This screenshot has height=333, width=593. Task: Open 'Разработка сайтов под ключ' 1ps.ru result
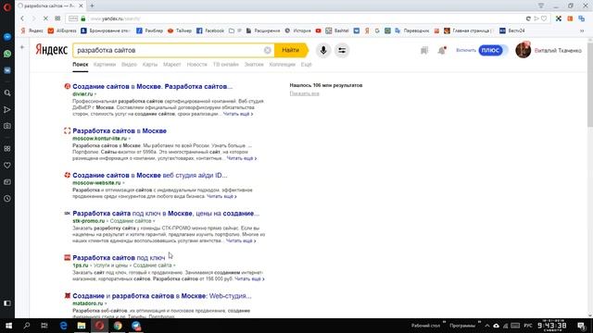[x=119, y=258]
